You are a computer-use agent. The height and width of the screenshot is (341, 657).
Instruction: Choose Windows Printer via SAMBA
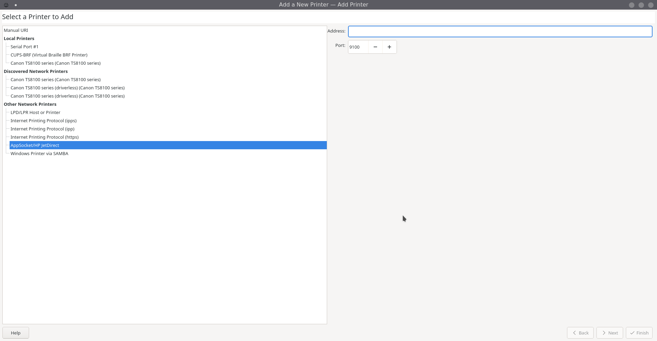click(168, 153)
